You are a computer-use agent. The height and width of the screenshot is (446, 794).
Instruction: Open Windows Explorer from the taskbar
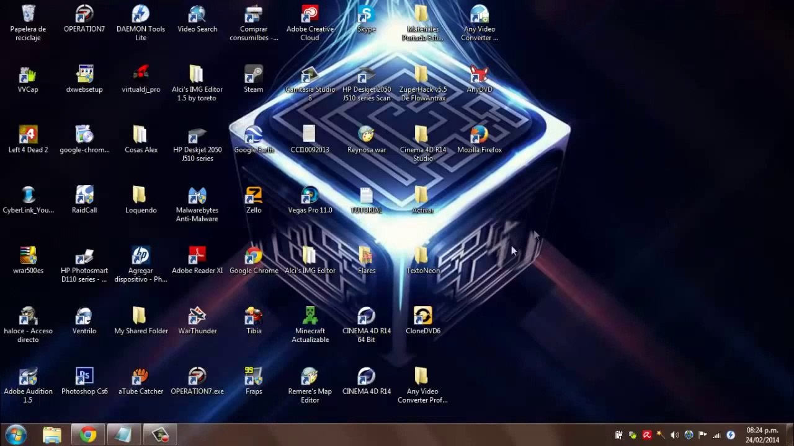point(52,435)
